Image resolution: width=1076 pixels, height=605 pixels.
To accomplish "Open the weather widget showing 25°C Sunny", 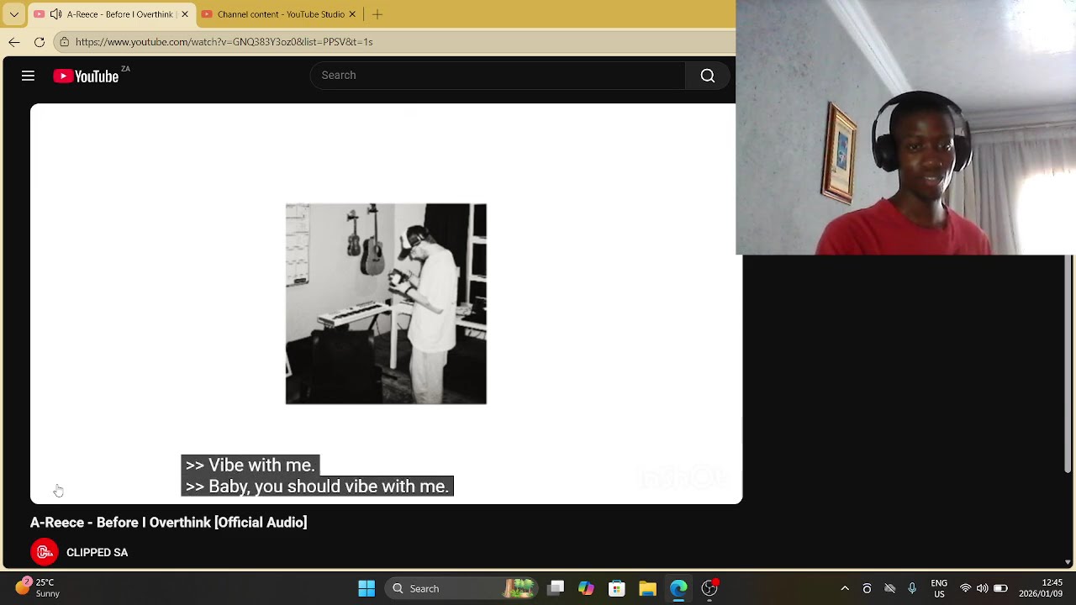I will point(37,587).
